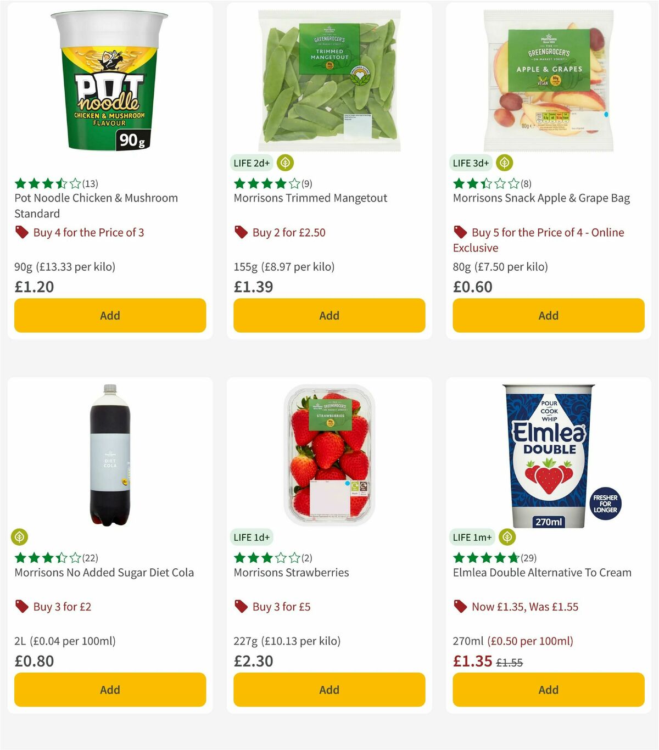Click the fifth star in Elmlea's rating
The width and height of the screenshot is (659, 750).
pyautogui.click(x=513, y=557)
